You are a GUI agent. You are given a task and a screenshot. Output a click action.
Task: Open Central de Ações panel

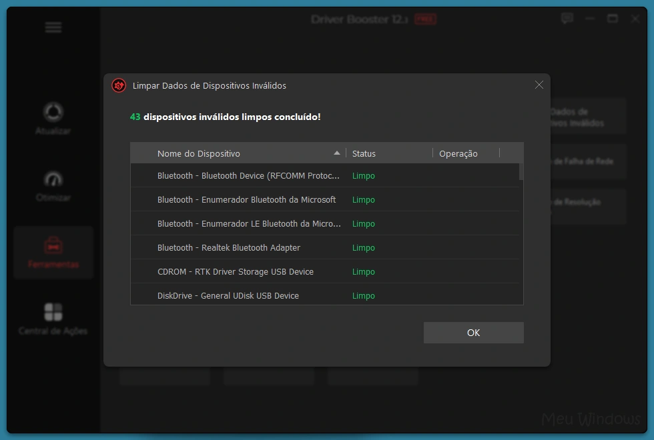(x=53, y=319)
